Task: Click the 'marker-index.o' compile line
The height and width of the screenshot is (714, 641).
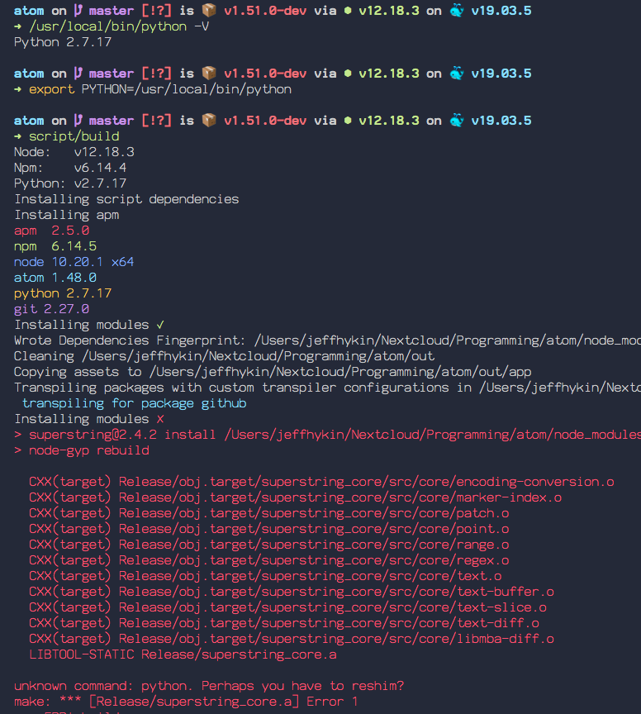Action: (295, 497)
